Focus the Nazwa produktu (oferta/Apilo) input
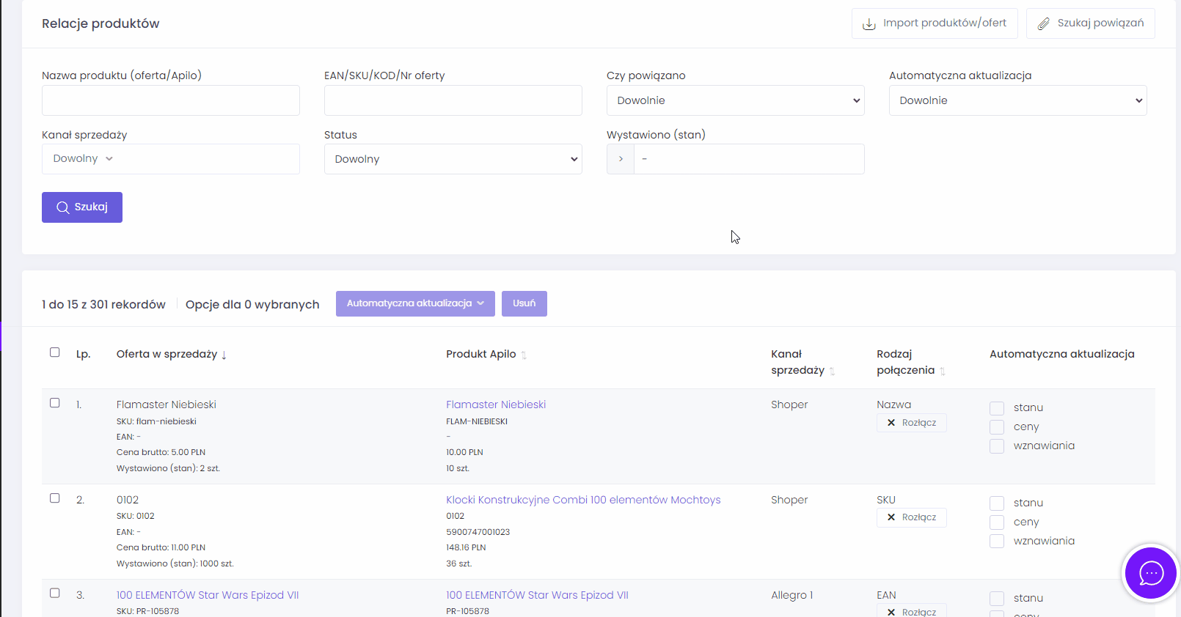 pyautogui.click(x=171, y=100)
